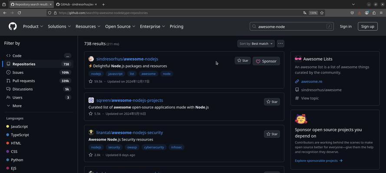Open sqreen/awesome-nodejs-projects repository link

pyautogui.click(x=130, y=100)
